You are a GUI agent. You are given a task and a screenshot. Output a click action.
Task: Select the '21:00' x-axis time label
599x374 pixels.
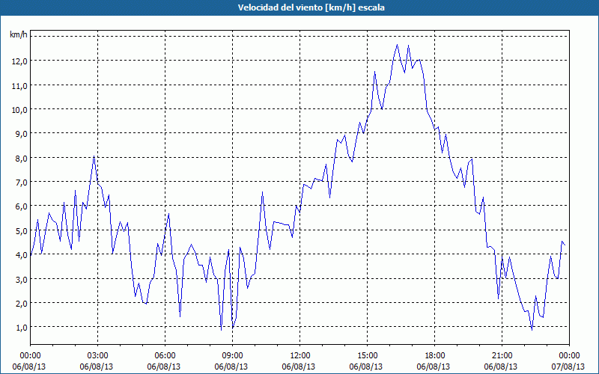[502, 356]
